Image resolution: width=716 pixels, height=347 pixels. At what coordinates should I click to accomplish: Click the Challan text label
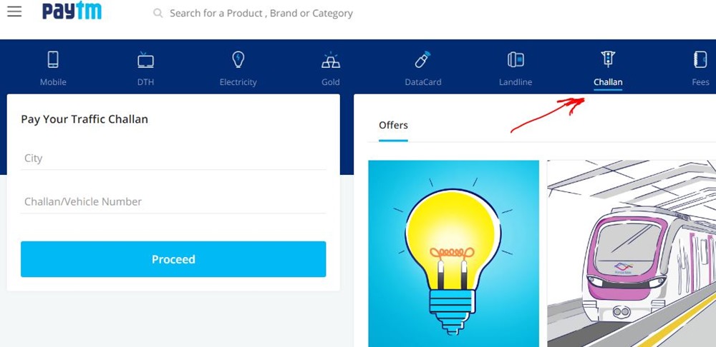pos(608,82)
